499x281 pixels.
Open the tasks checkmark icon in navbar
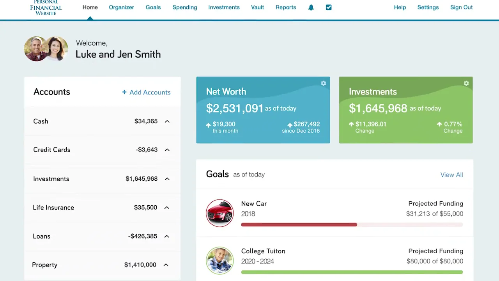[x=329, y=7]
